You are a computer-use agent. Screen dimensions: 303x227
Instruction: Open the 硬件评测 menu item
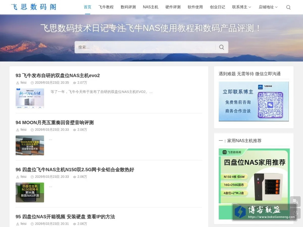pos(173,7)
